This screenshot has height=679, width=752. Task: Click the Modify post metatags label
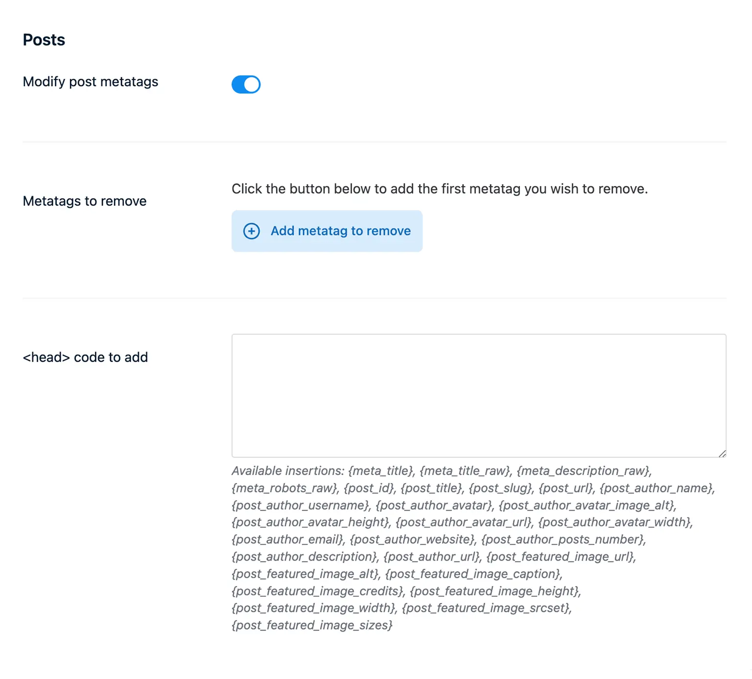91,82
